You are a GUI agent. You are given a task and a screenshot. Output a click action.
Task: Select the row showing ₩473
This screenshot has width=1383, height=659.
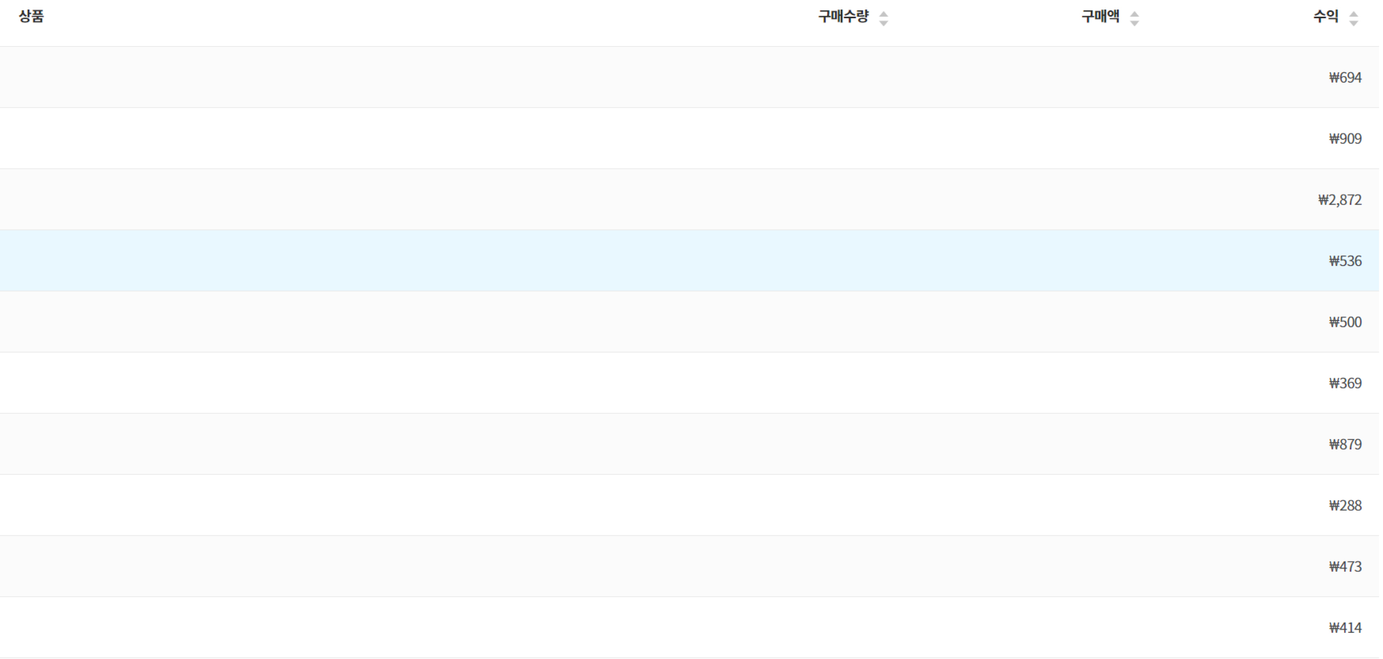1345,567
